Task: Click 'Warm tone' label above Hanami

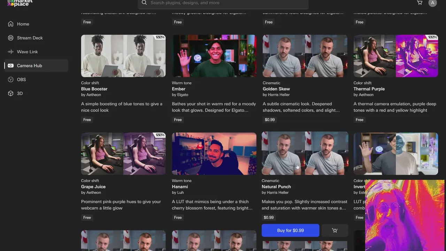Action: pyautogui.click(x=182, y=181)
